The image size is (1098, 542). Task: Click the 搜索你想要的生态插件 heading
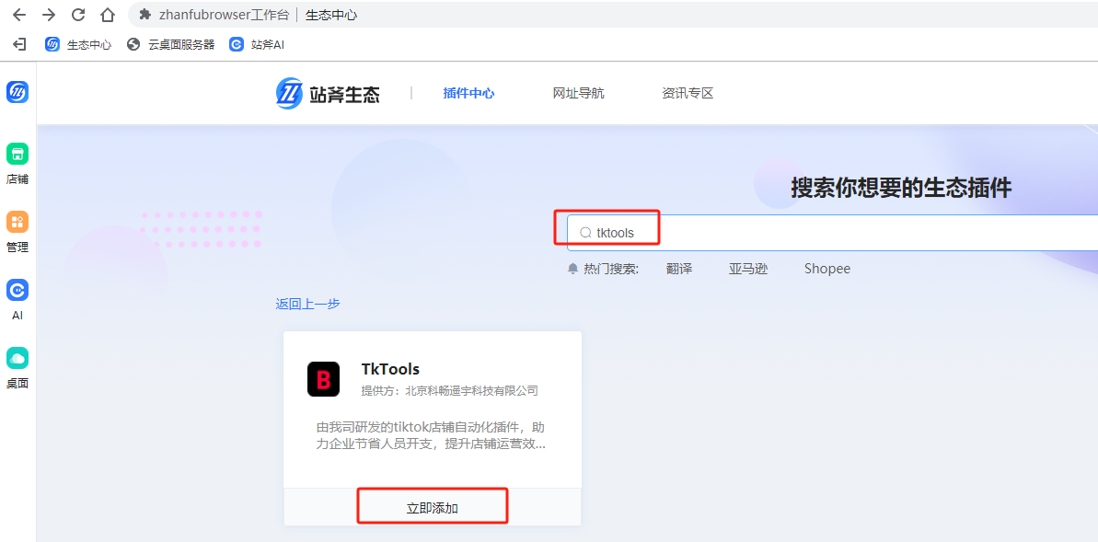[x=901, y=189]
